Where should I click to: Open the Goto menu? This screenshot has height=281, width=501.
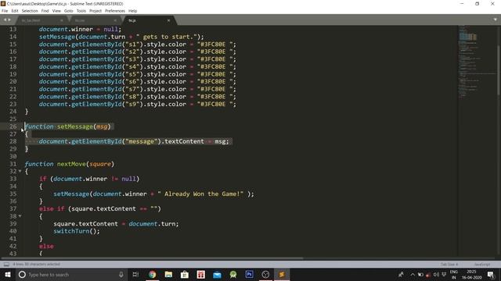tap(68, 11)
